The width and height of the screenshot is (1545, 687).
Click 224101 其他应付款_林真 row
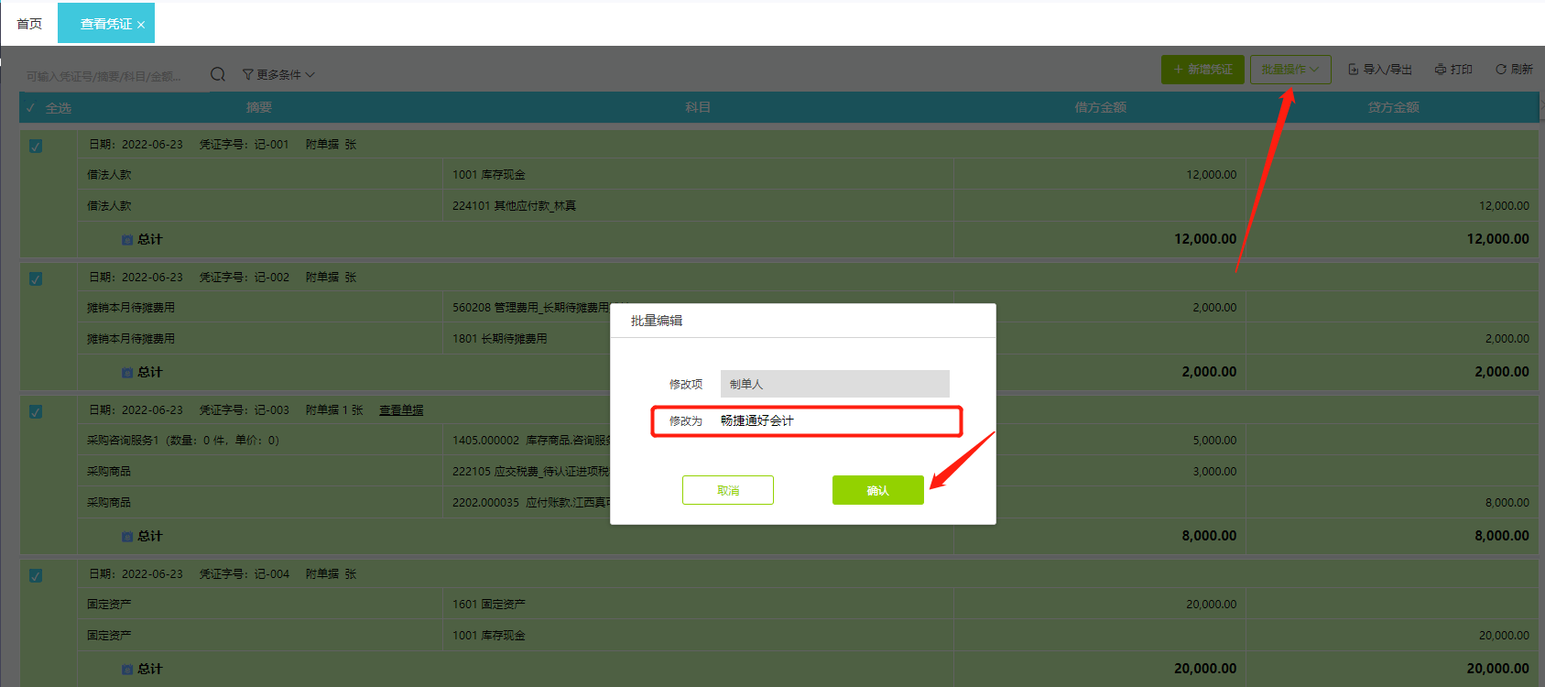coord(515,206)
